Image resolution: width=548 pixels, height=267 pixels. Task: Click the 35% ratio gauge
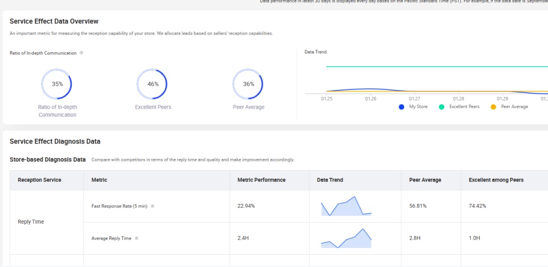[57, 84]
